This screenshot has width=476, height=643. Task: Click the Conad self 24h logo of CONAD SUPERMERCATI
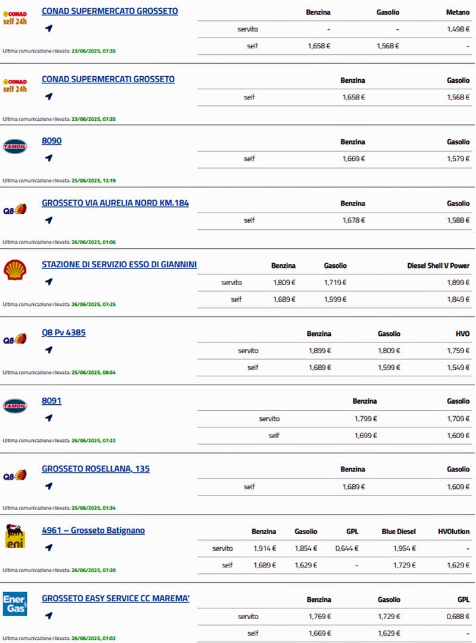(x=15, y=85)
